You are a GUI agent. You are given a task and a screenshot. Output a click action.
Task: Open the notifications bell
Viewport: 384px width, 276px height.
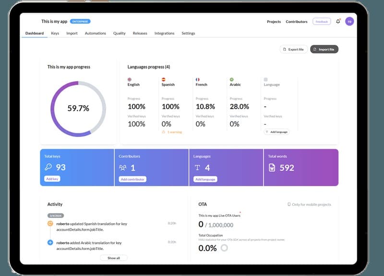click(x=338, y=21)
